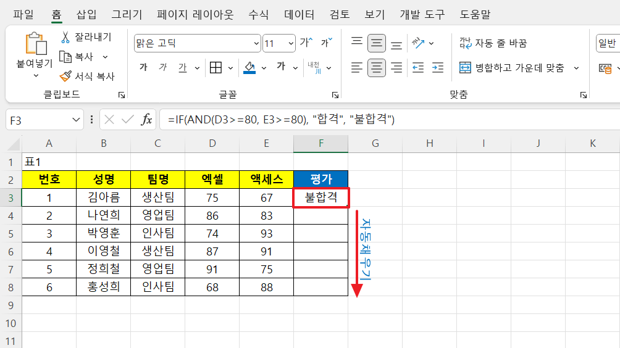620x348 pixels.
Task: Click the Paste clipboard icon
Action: click(36, 43)
